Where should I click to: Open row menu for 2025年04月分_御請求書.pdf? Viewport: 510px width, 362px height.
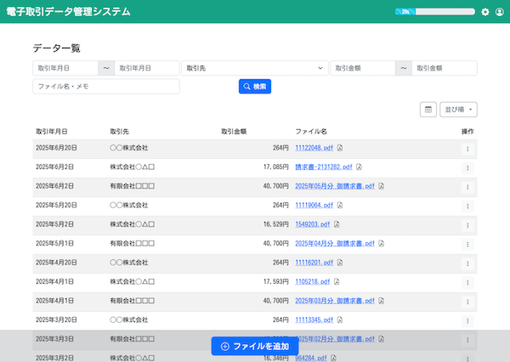click(x=467, y=245)
